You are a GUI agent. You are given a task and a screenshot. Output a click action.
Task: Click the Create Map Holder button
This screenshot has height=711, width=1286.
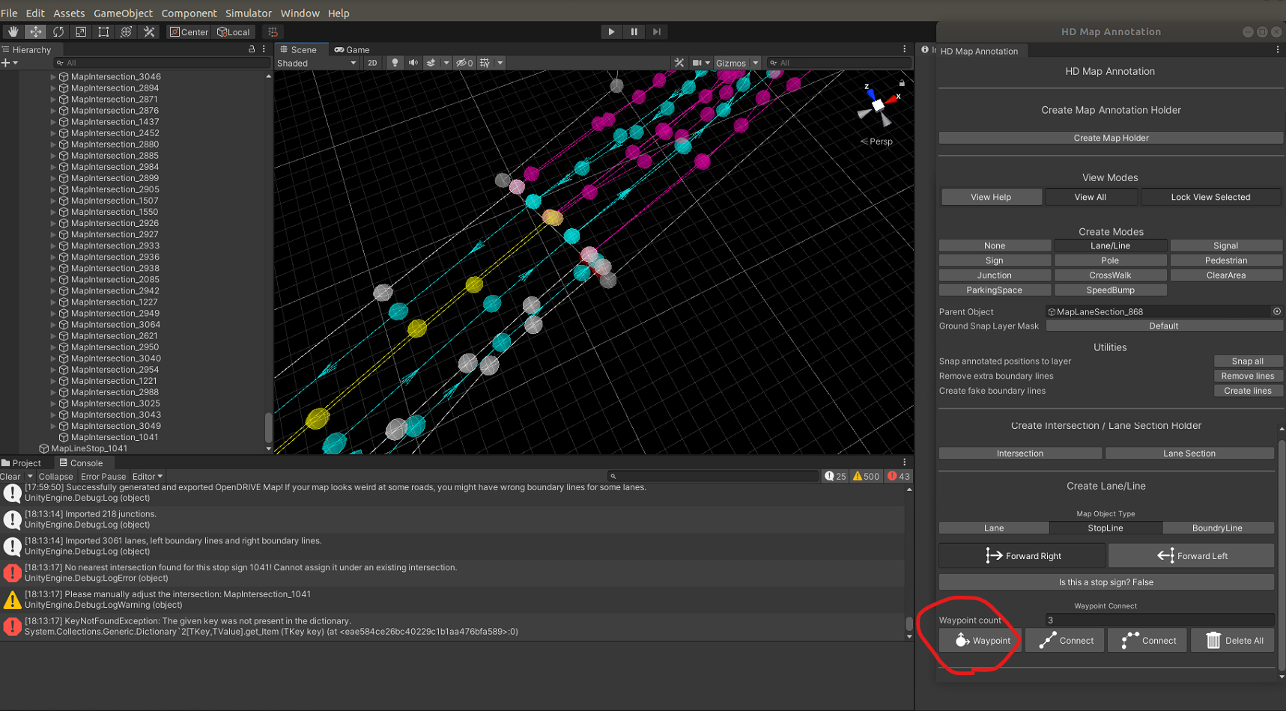click(x=1111, y=137)
